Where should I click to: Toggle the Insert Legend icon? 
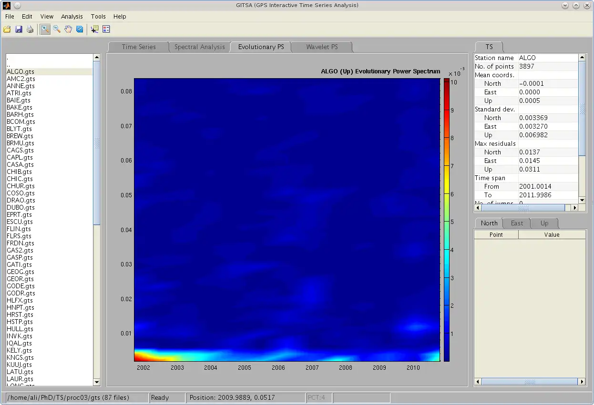coord(106,30)
